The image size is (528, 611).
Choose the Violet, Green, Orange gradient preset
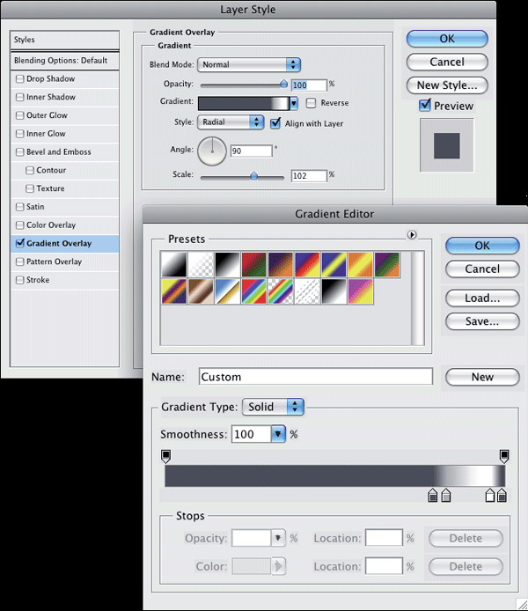pos(387,265)
